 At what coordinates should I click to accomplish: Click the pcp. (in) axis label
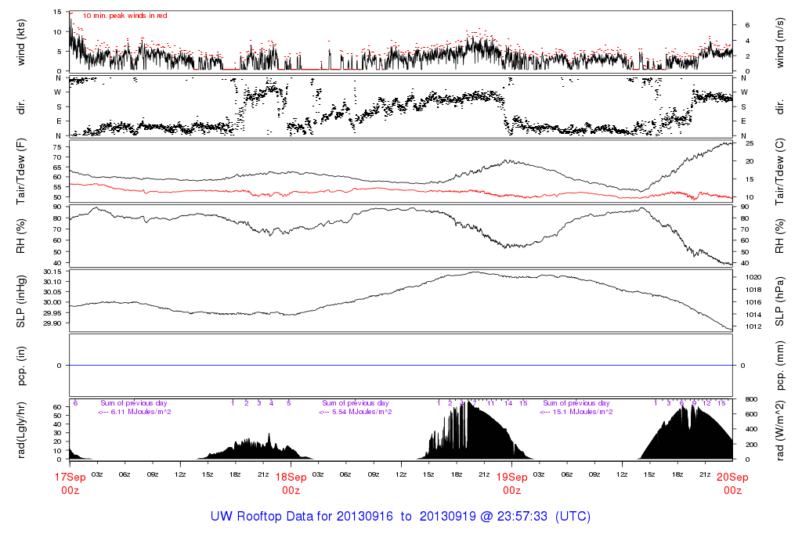point(21,366)
